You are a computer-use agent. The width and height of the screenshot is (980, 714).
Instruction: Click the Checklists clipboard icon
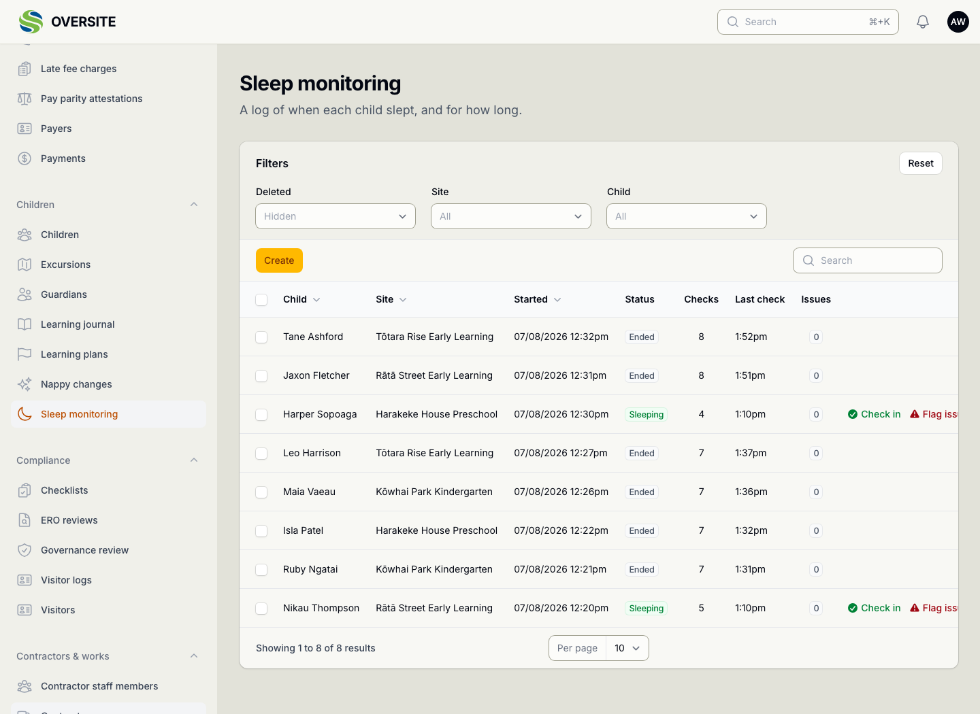24,490
